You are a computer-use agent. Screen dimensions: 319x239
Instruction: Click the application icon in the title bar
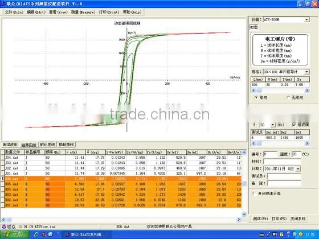coord(3,3)
